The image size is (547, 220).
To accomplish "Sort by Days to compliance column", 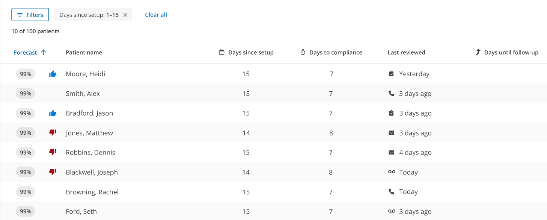I will [335, 52].
